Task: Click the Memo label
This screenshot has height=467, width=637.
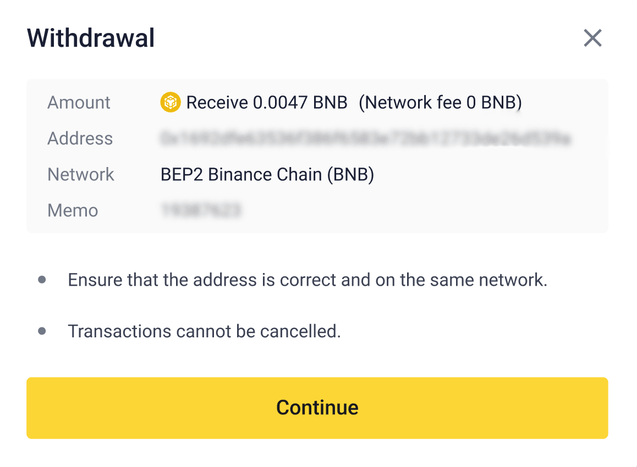Action: pos(73,210)
